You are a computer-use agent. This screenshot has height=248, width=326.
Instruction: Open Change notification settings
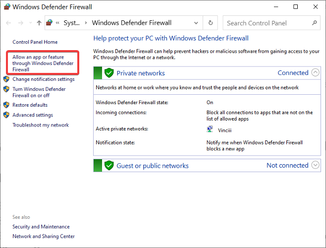pos(44,79)
